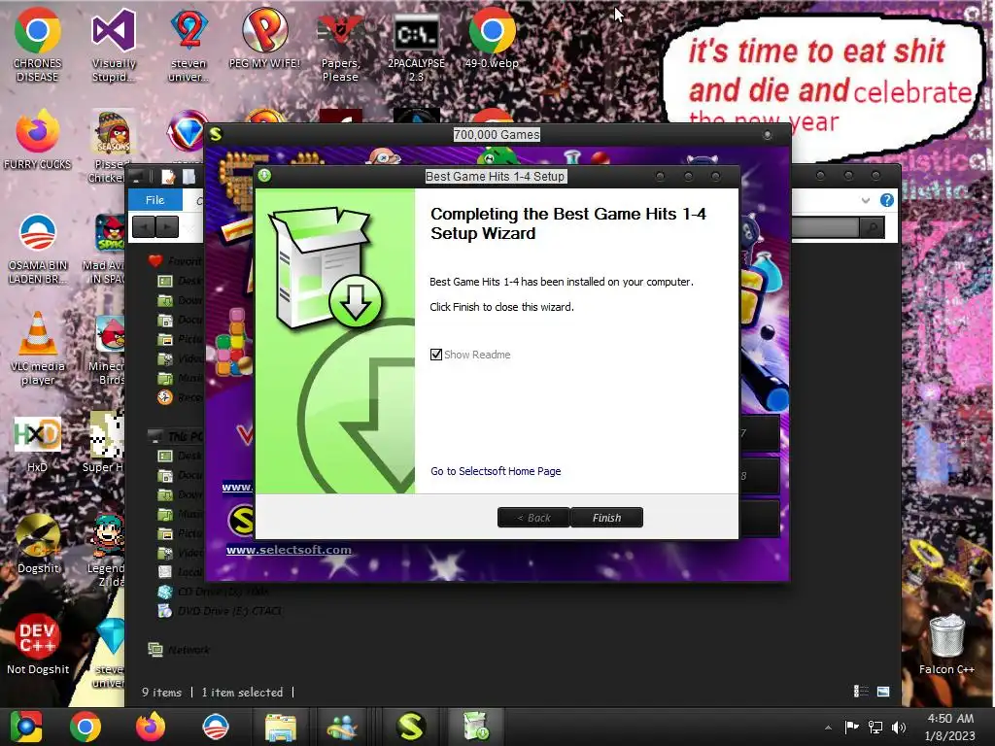The width and height of the screenshot is (995, 746).
Task: Open the volume speaker tray icon
Action: pos(899,727)
